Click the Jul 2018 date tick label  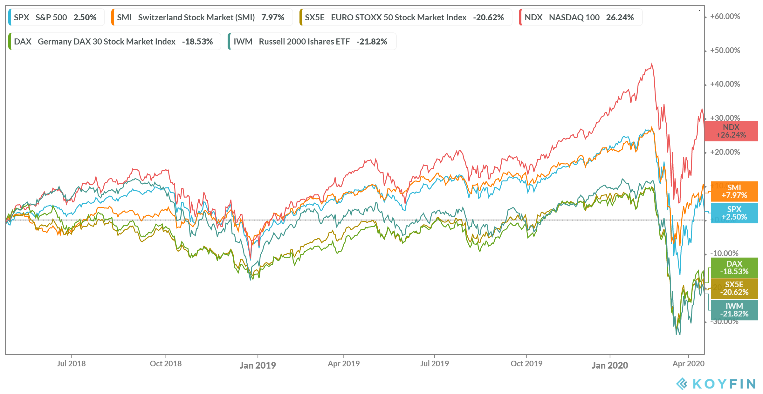coord(71,363)
